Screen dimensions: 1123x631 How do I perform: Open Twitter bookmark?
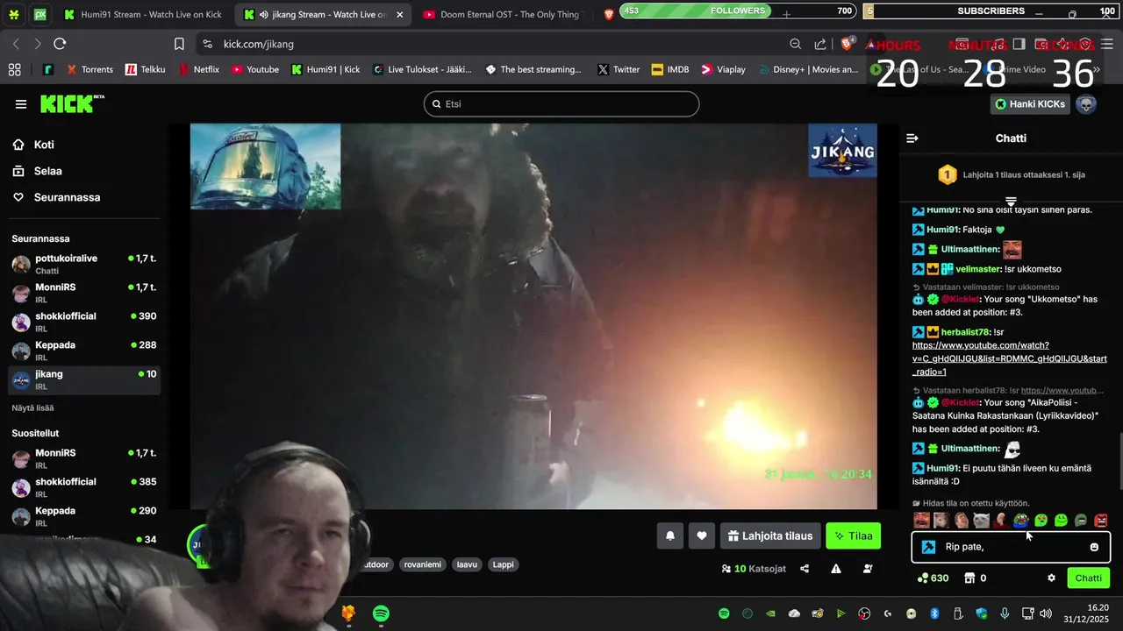pyautogui.click(x=619, y=69)
